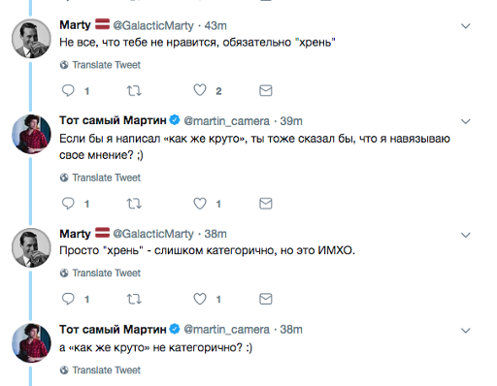Like martin_camera's 39m tweet
Viewport: 497px width, 386px height.
point(200,204)
